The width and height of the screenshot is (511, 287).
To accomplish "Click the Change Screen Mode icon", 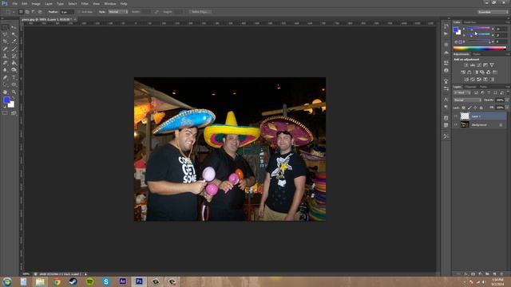I will click(14, 113).
